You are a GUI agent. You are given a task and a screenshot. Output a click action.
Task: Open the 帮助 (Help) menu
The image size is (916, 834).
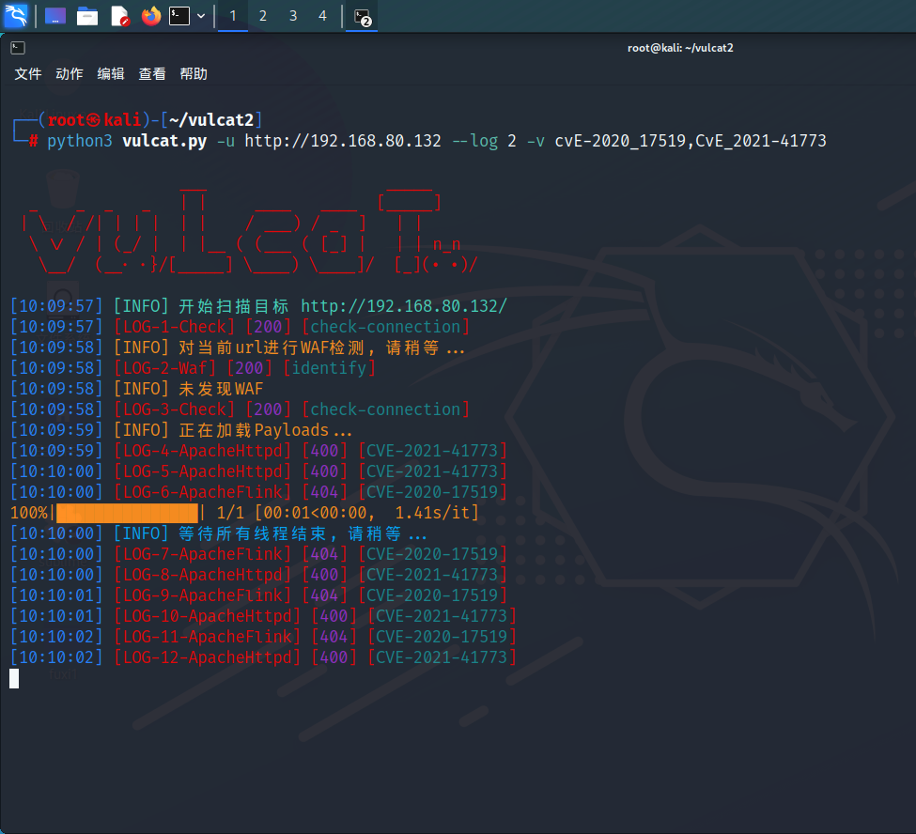pyautogui.click(x=194, y=74)
